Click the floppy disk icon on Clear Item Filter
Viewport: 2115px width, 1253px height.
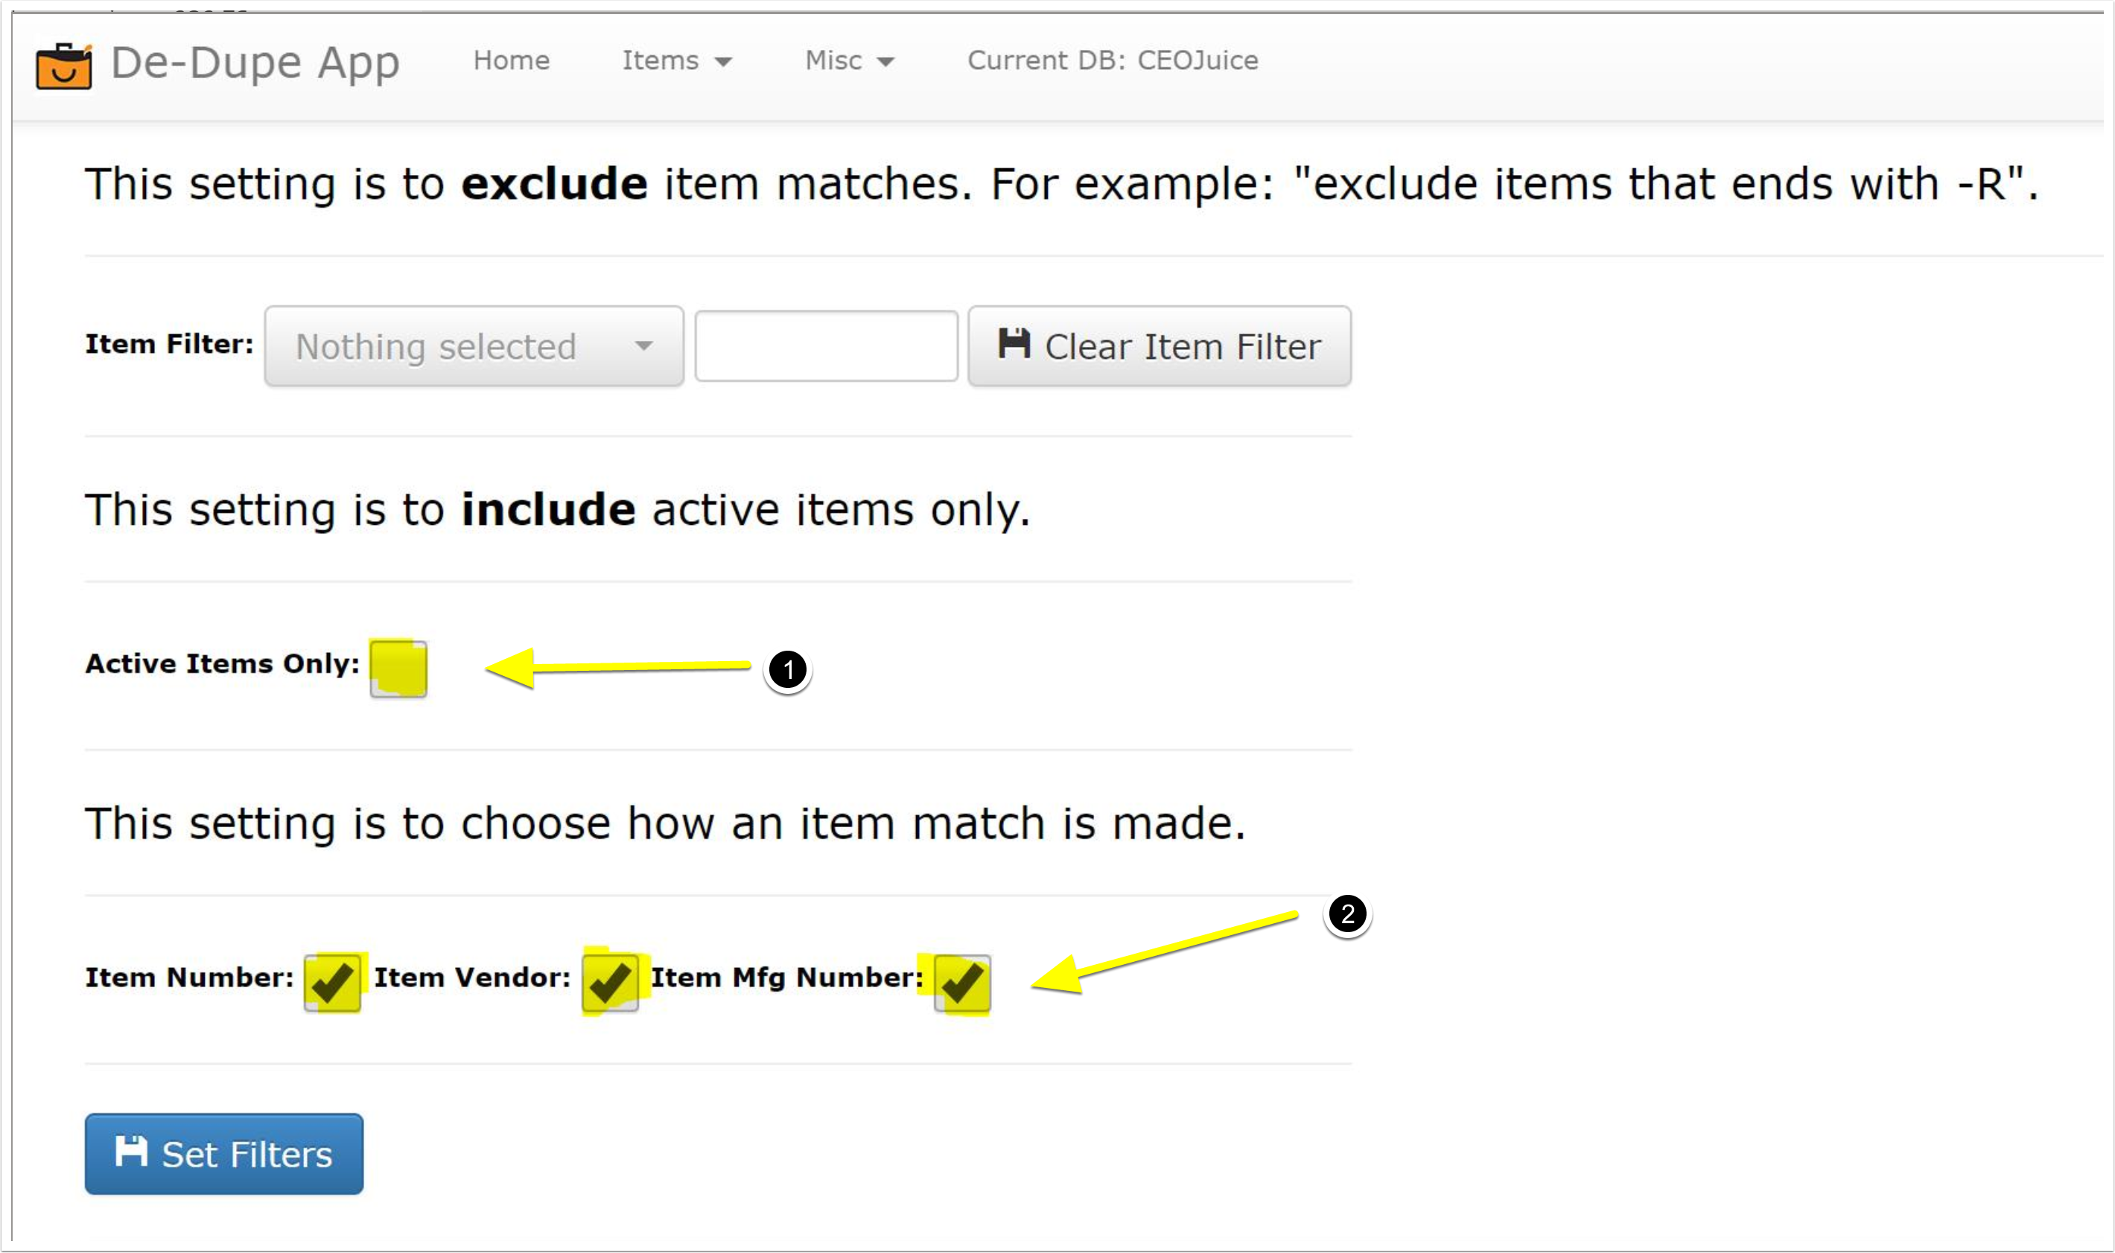pyautogui.click(x=1014, y=342)
